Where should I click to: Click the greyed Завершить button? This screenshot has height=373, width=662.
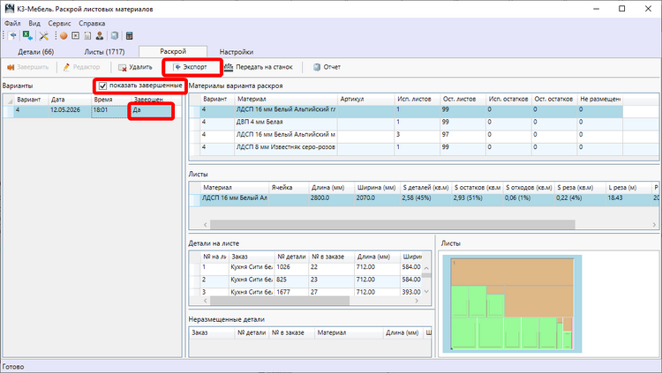click(x=28, y=67)
